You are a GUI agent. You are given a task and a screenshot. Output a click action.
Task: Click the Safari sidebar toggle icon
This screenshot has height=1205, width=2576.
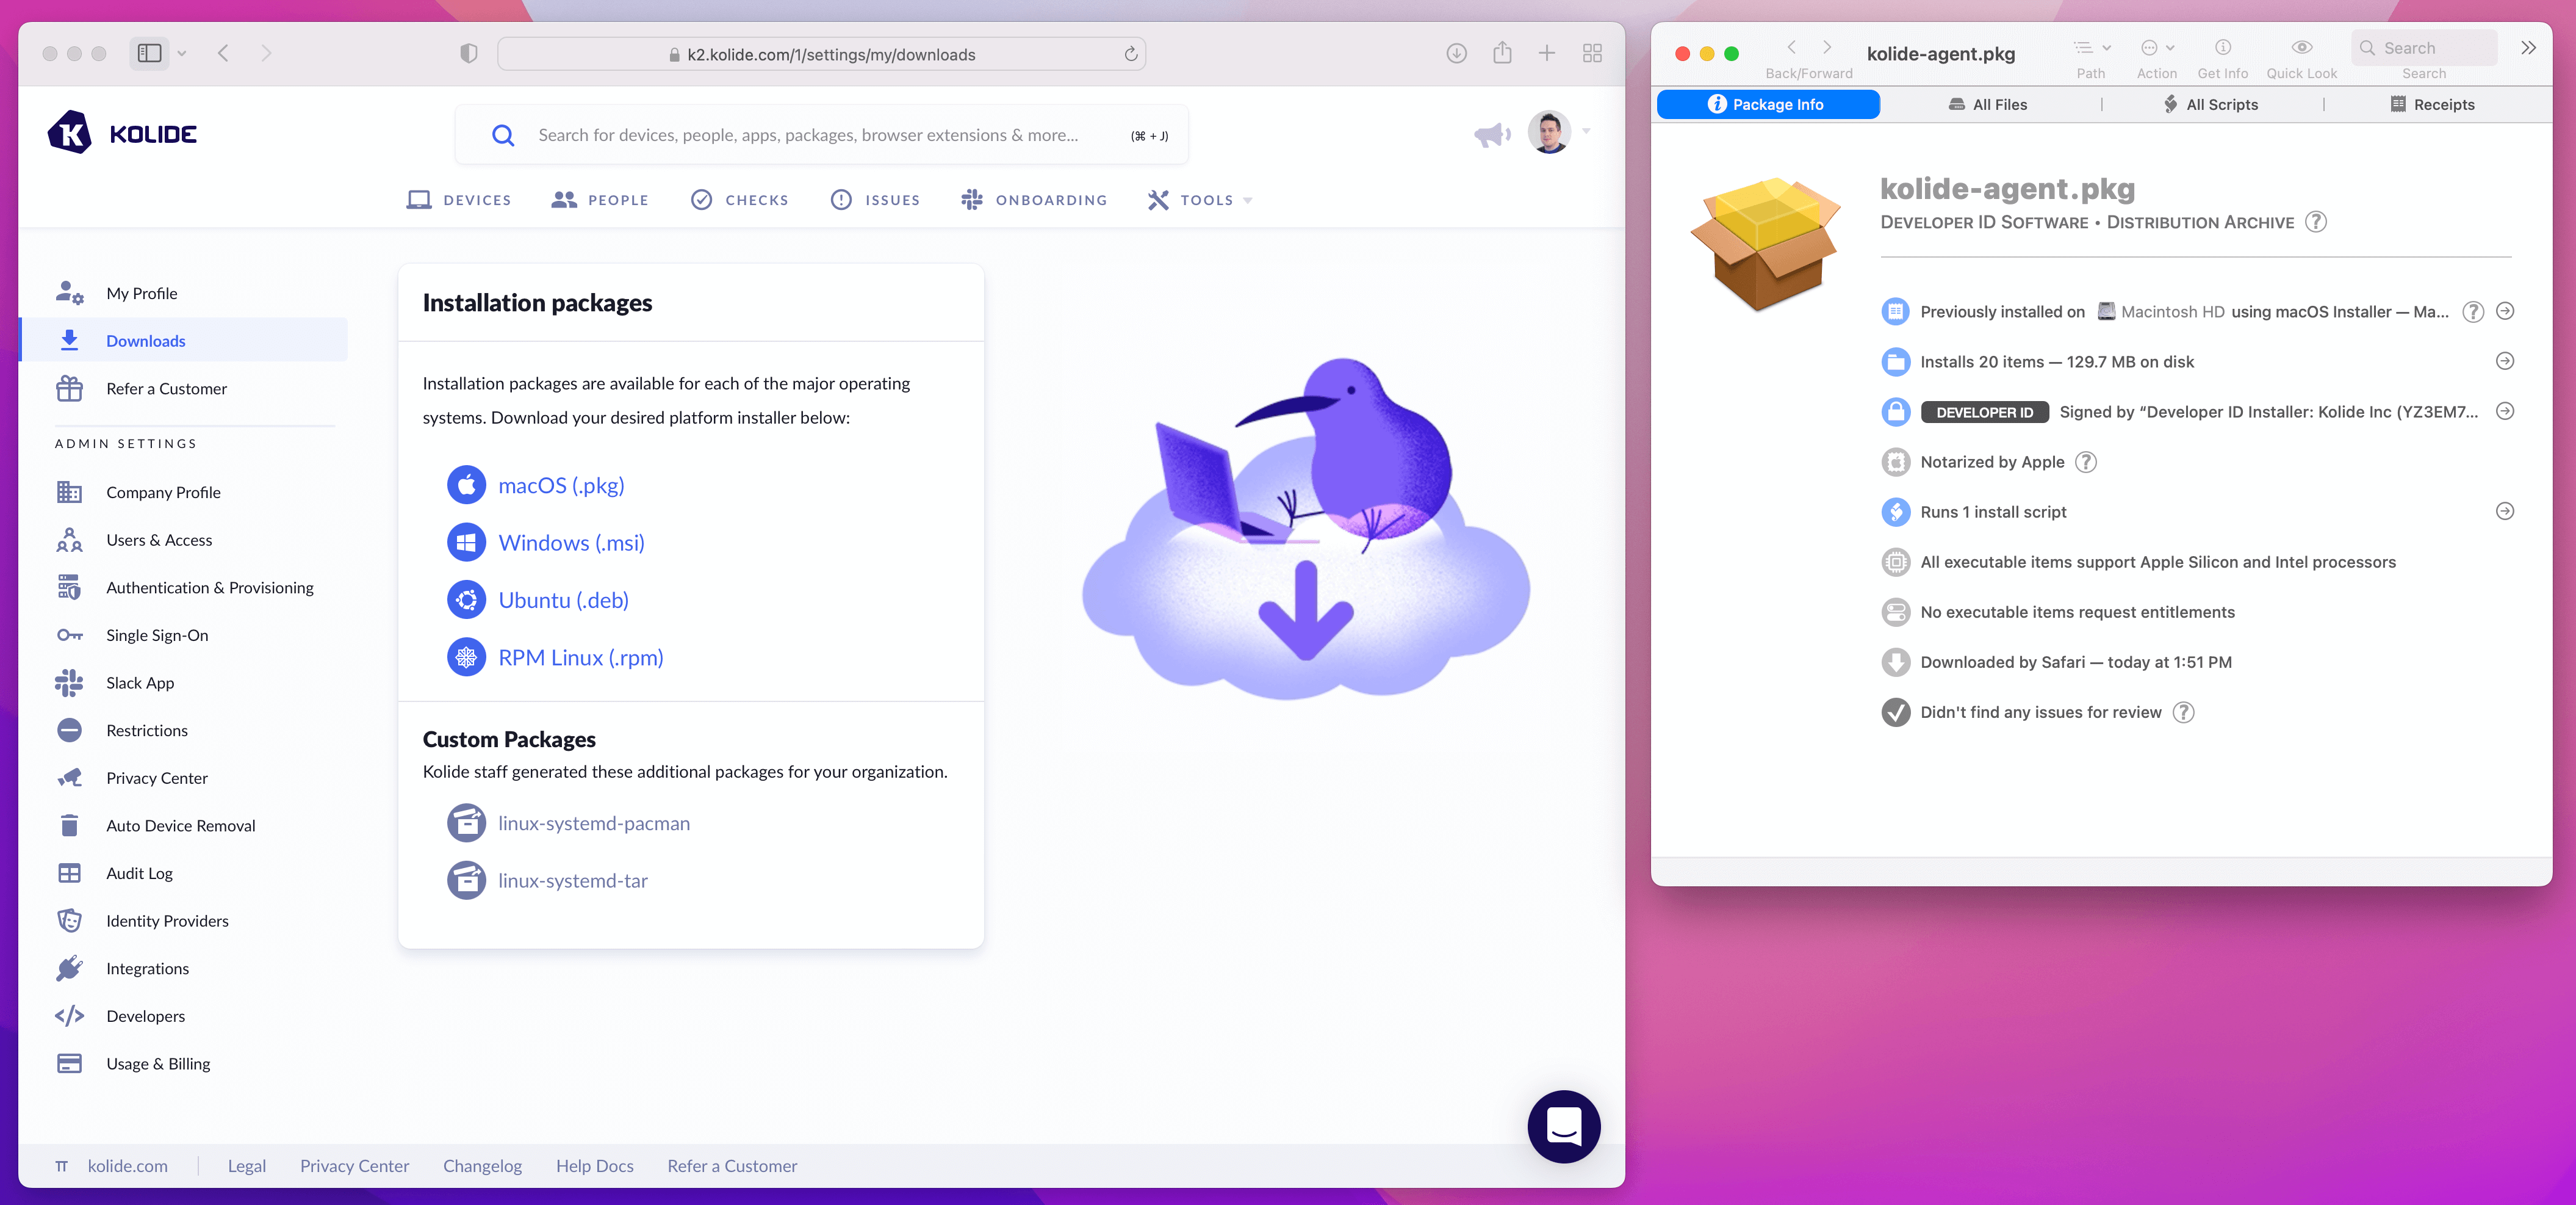click(150, 53)
